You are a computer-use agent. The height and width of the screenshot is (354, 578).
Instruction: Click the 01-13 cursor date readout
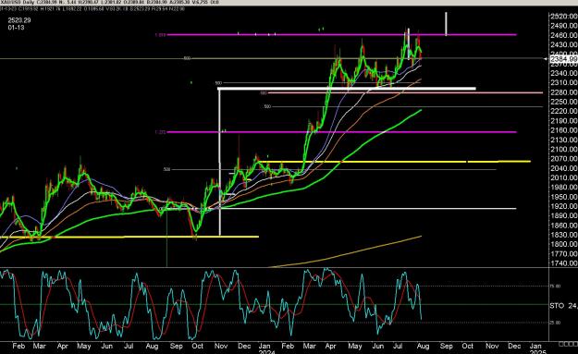[x=16, y=27]
